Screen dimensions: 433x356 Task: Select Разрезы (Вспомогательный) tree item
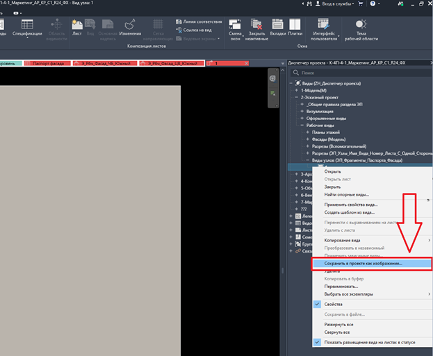[x=339, y=146]
